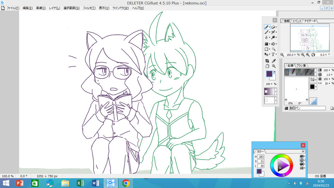334x188 pixels.
Task: Open the white pattern preset dropdown
Action: pos(275,100)
